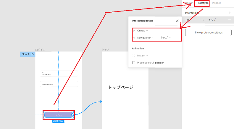Play Flow 1 prototype with play icon

coord(33,54)
